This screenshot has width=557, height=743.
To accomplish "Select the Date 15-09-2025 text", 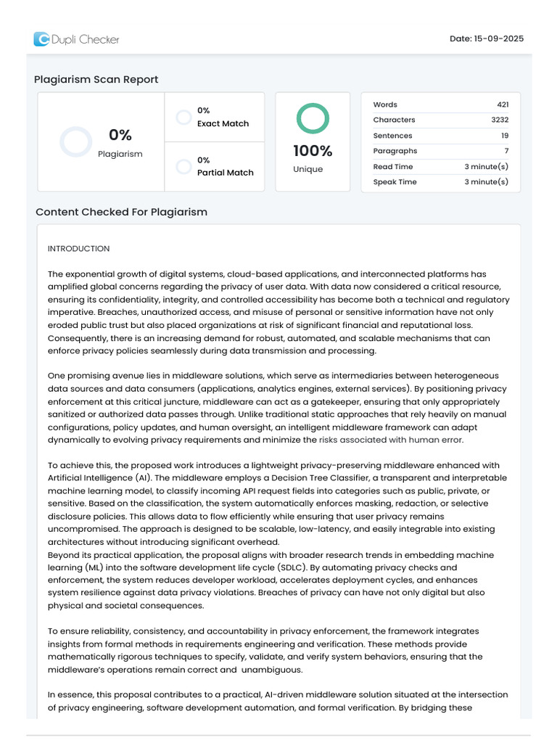I will 487,39.
